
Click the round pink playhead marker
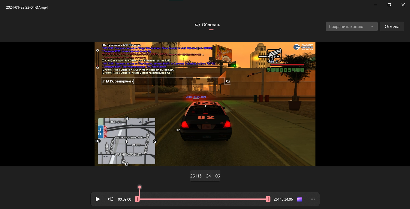[x=140, y=187]
